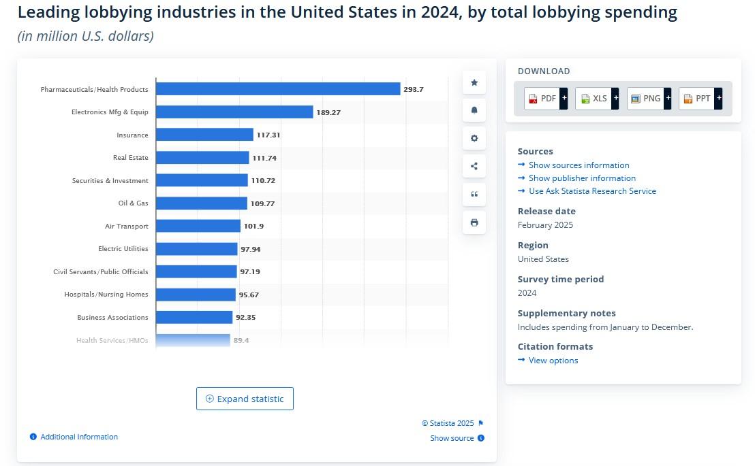Download the statistic as XLS
The image size is (755, 466).
(x=596, y=99)
